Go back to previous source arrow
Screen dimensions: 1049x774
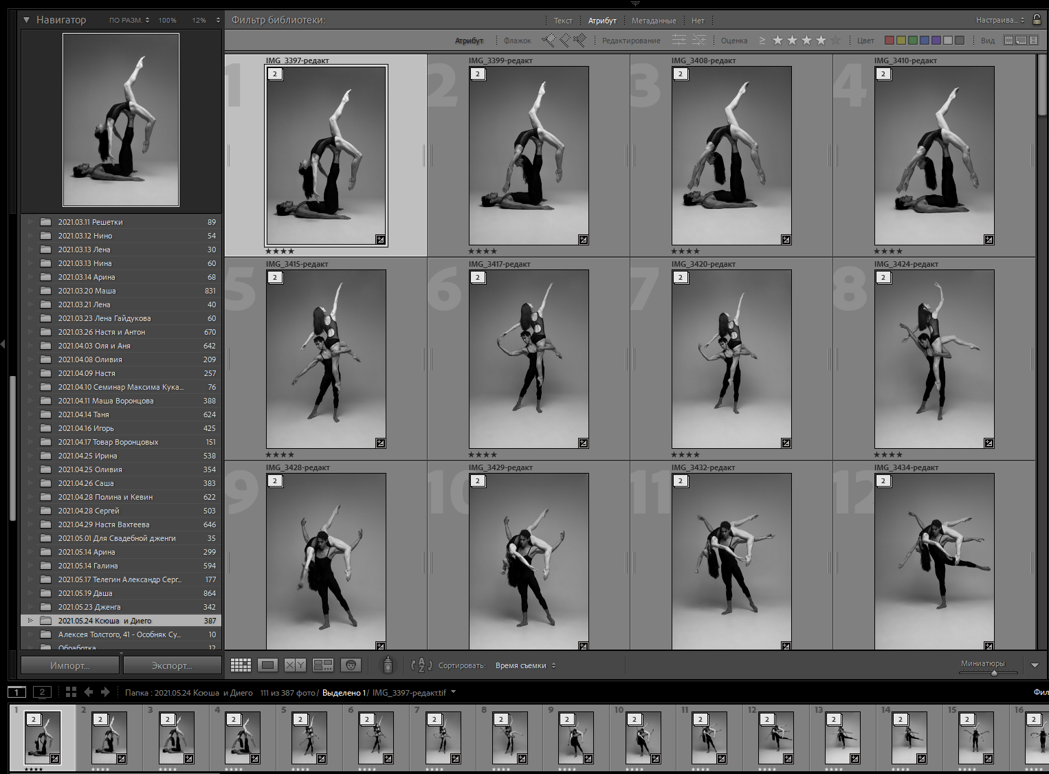(89, 692)
